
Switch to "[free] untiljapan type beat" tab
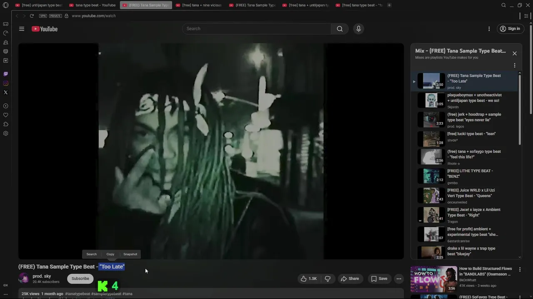pyautogui.click(x=38, y=5)
